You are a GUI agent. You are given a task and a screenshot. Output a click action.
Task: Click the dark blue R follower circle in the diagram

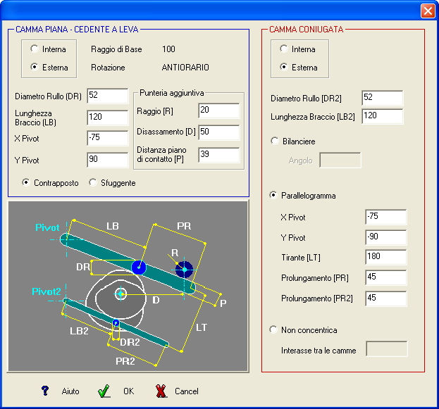[x=184, y=270]
